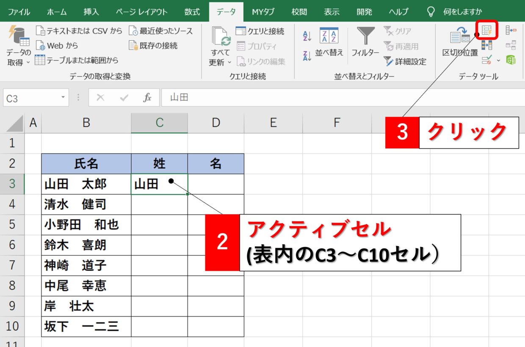Select cell containing 小野田　和也
This screenshot has width=525, height=347.
tap(86, 225)
